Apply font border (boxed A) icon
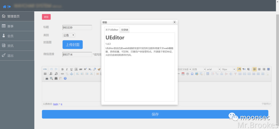 tap(76, 69)
